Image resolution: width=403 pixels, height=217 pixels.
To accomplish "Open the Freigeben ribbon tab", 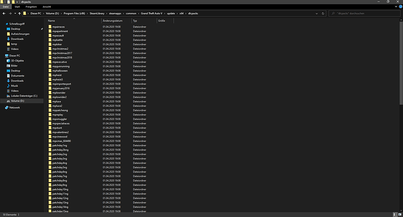I will (31, 6).
